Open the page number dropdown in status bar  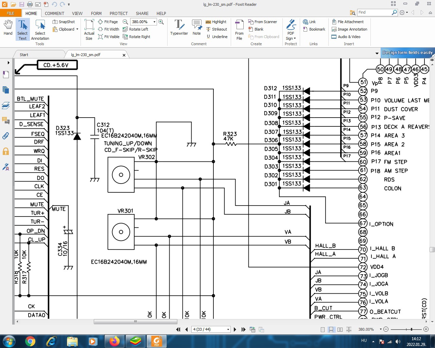(x=228, y=329)
